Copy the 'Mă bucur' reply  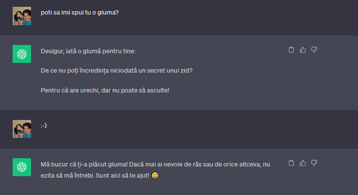coord(291,163)
